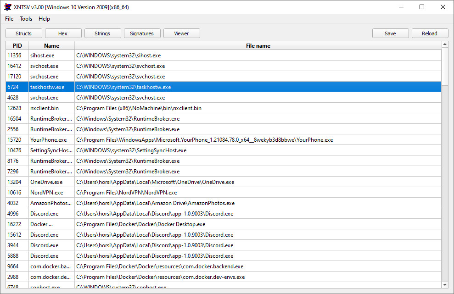Select the sihost.exe process row
The height and width of the screenshot is (294, 454).
[x=224, y=55]
